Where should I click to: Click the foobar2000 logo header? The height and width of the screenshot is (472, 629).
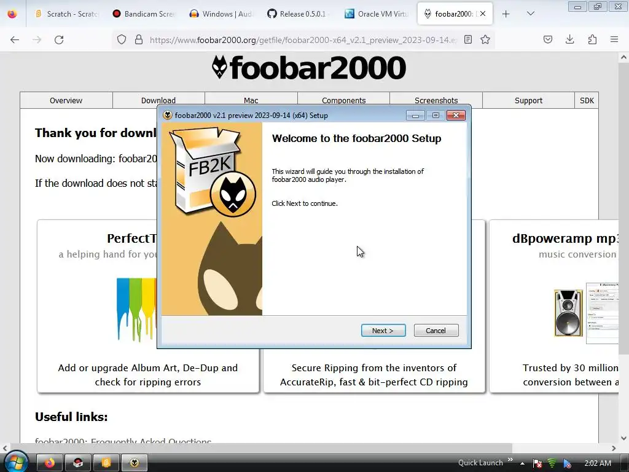(309, 68)
